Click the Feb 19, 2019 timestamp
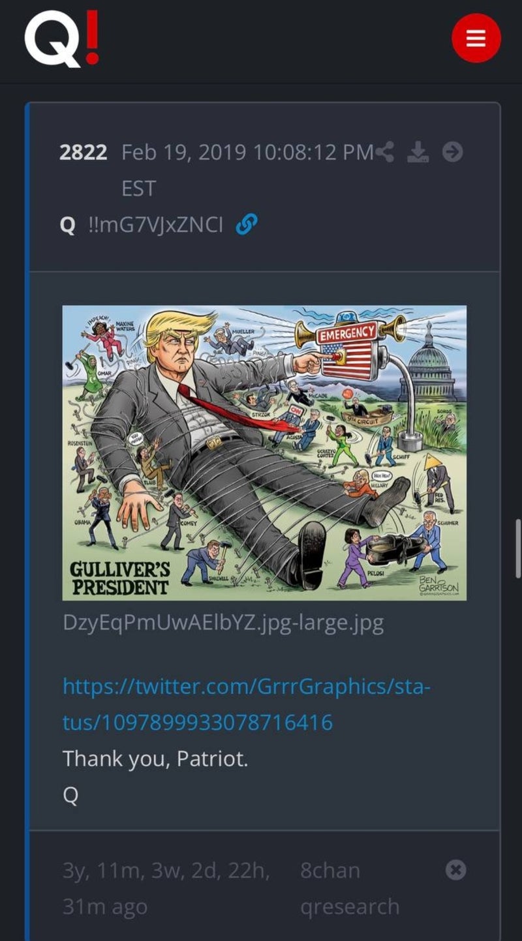522x941 pixels. [x=247, y=153]
